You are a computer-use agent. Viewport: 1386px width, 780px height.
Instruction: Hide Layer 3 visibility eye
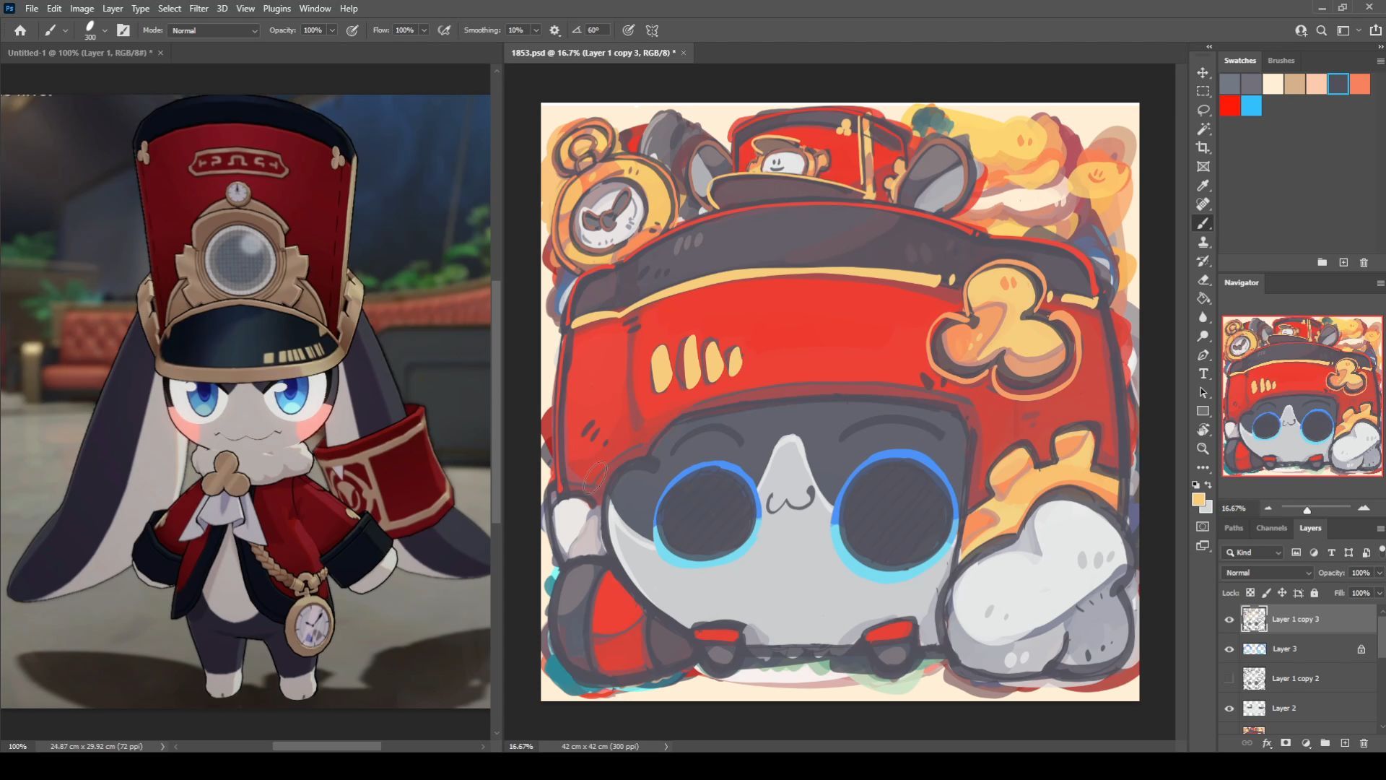[x=1229, y=649]
